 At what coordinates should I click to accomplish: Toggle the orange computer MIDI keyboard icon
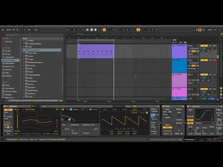click(x=200, y=30)
